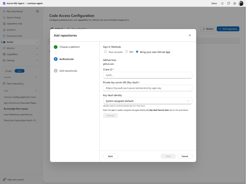Screen dimensions: 246x184
Task: Click the Azure SRE Agent logo icon
Action: [4, 3]
